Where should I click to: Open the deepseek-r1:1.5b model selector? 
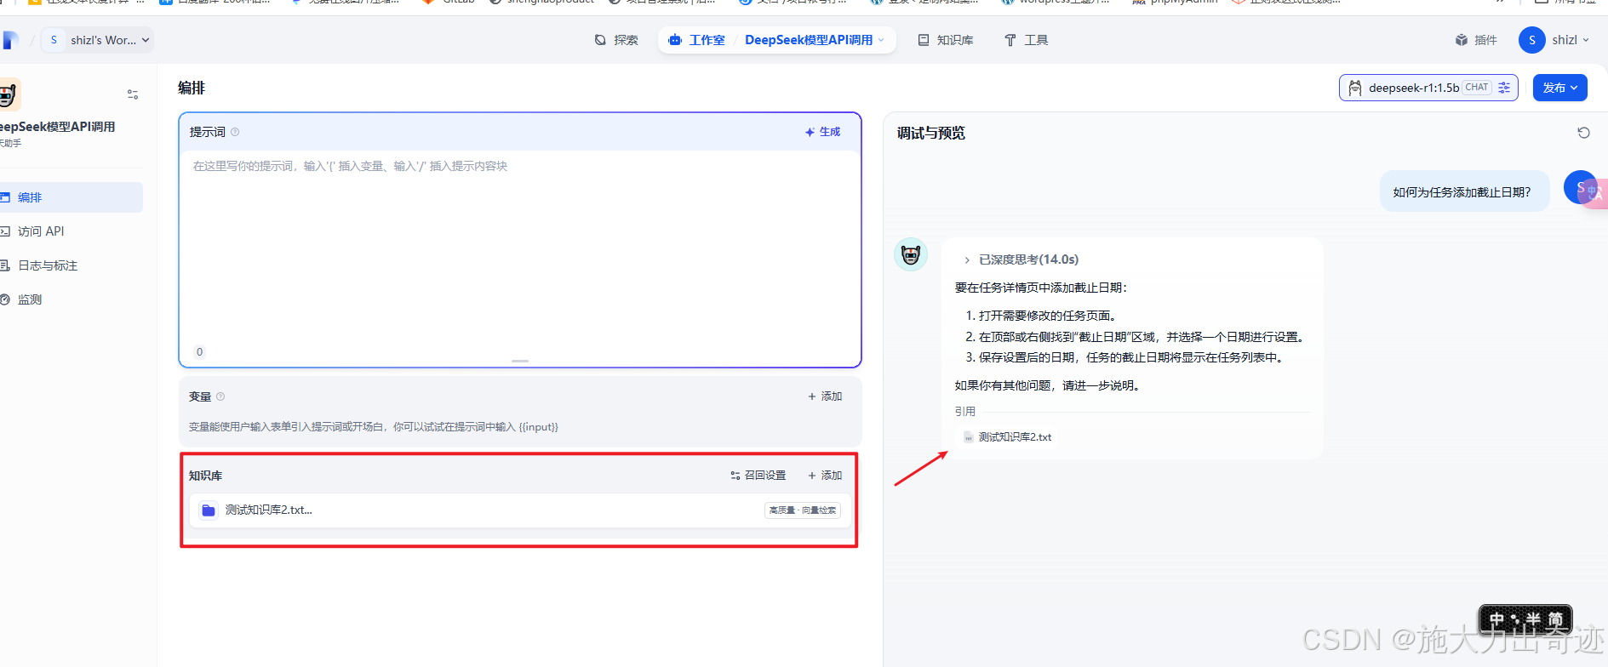1428,88
